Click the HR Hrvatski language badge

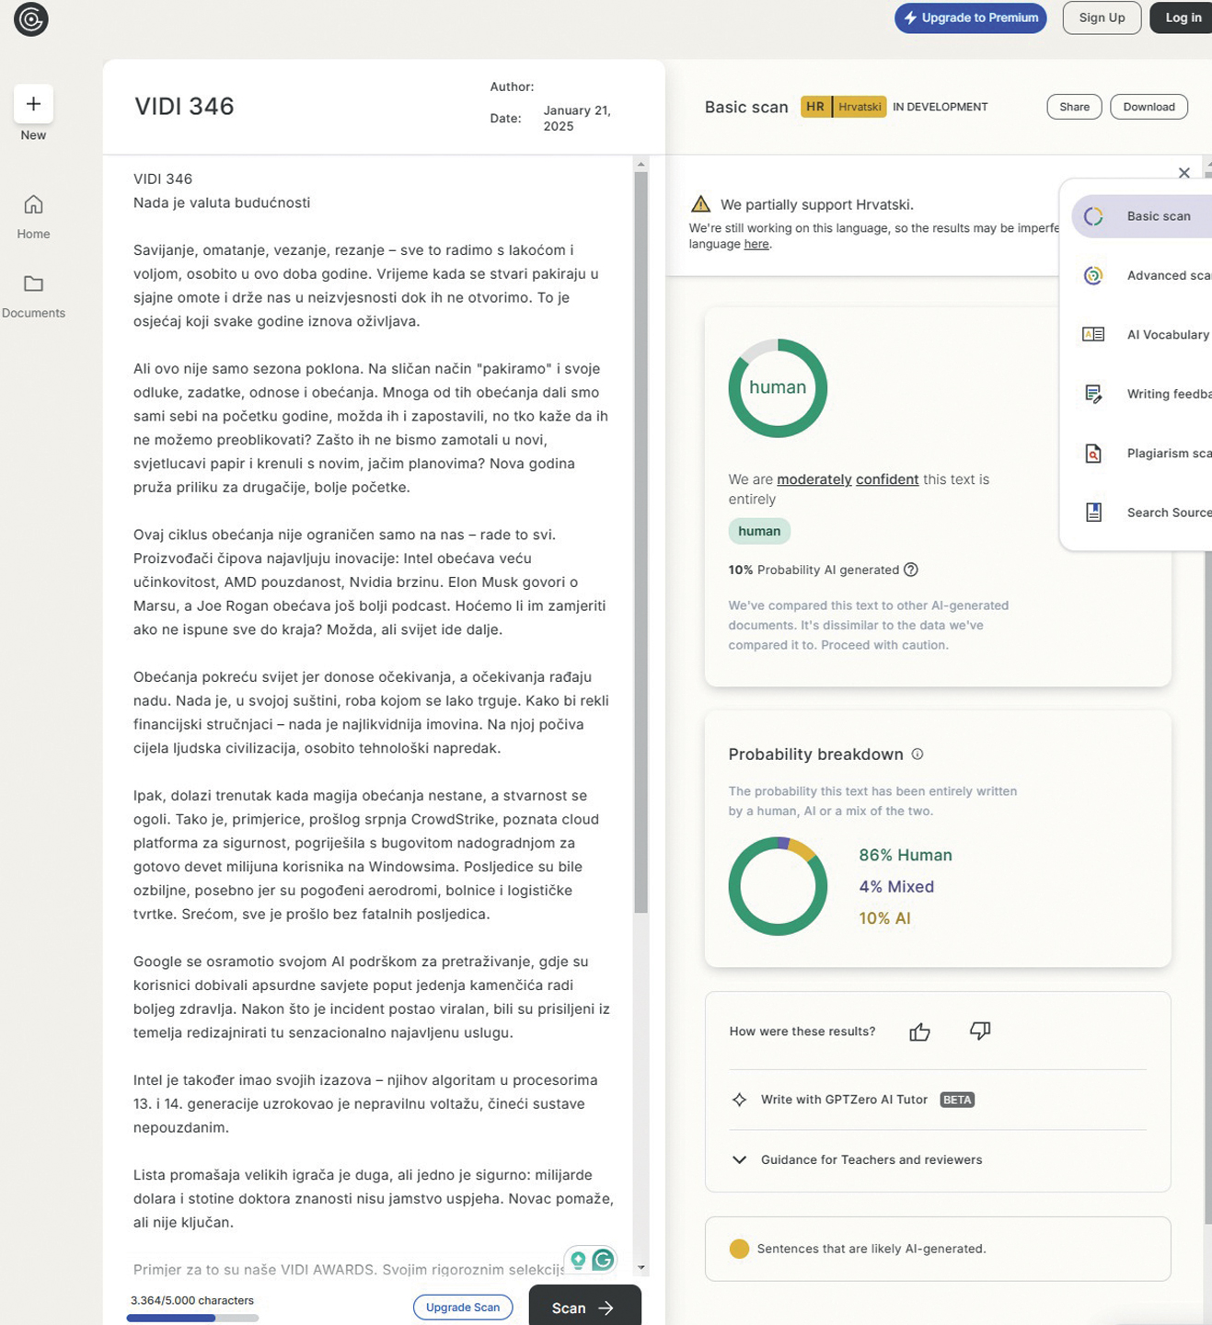(x=843, y=107)
